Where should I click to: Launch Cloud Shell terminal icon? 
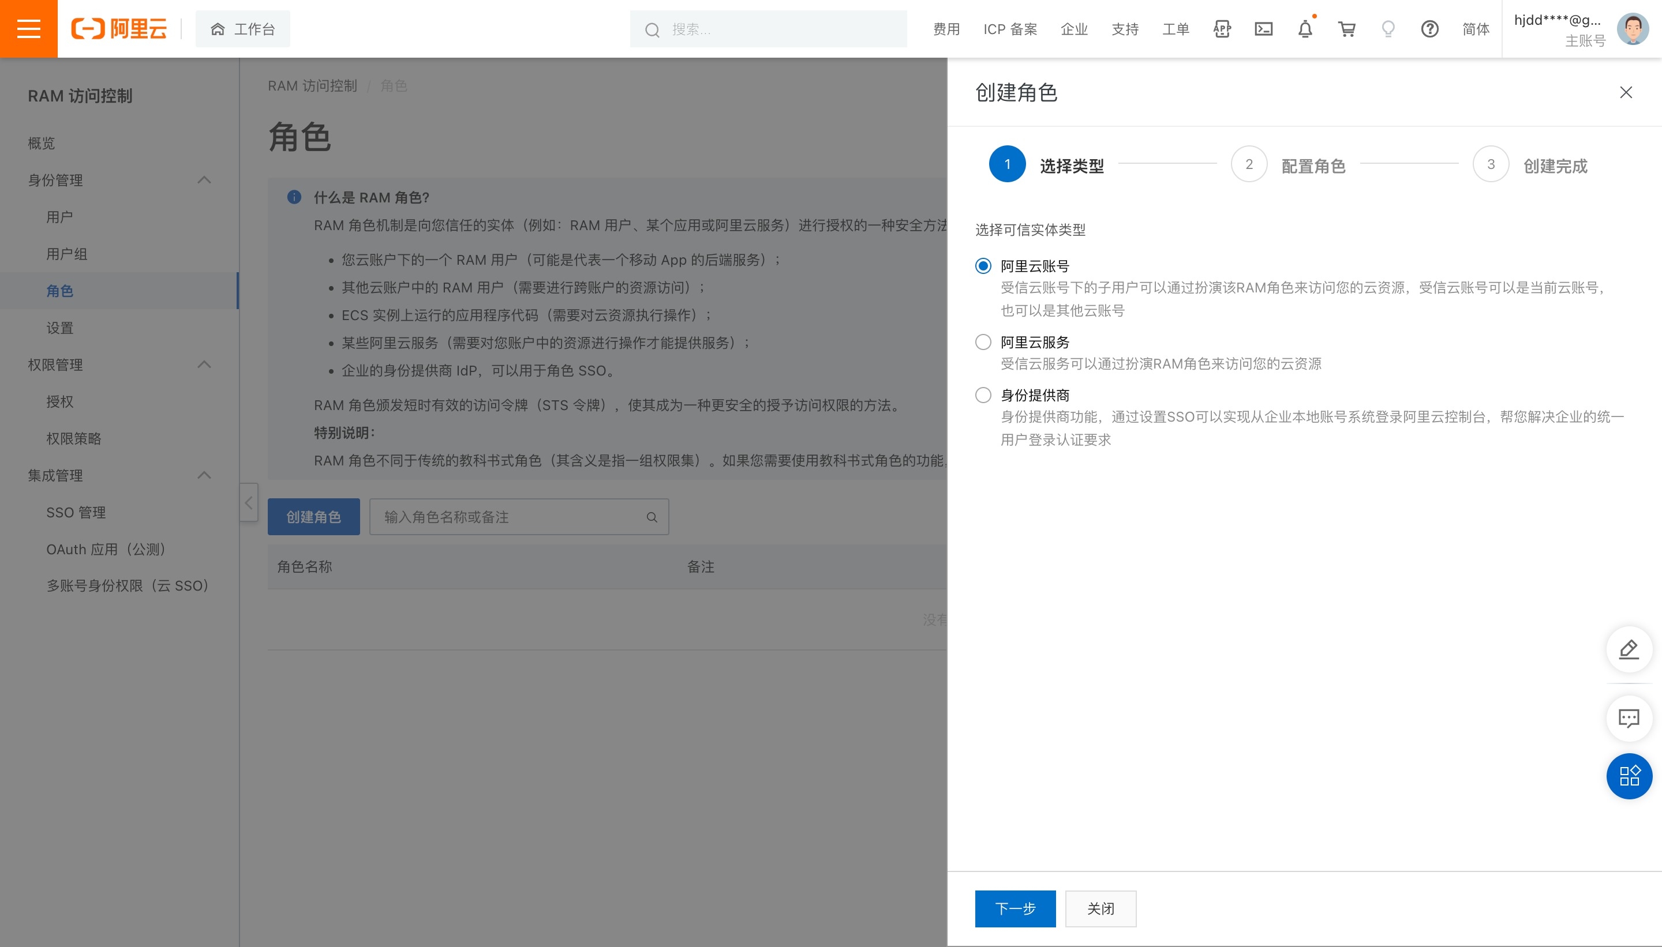coord(1264,29)
